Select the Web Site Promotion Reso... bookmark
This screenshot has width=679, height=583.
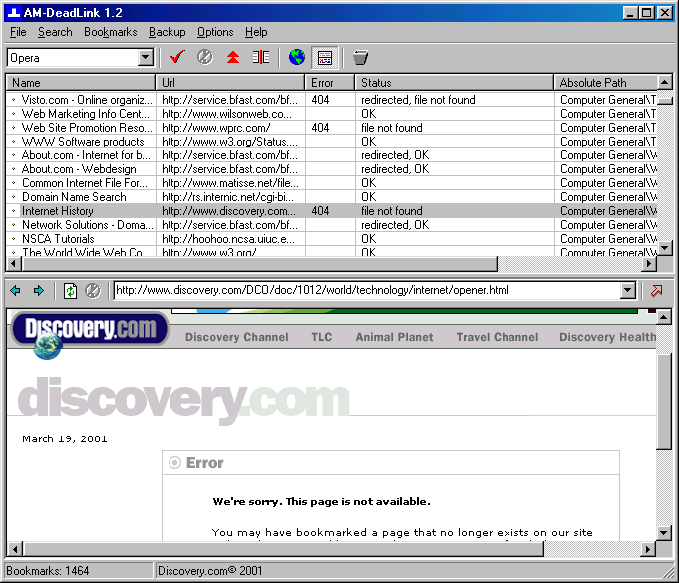331,128
